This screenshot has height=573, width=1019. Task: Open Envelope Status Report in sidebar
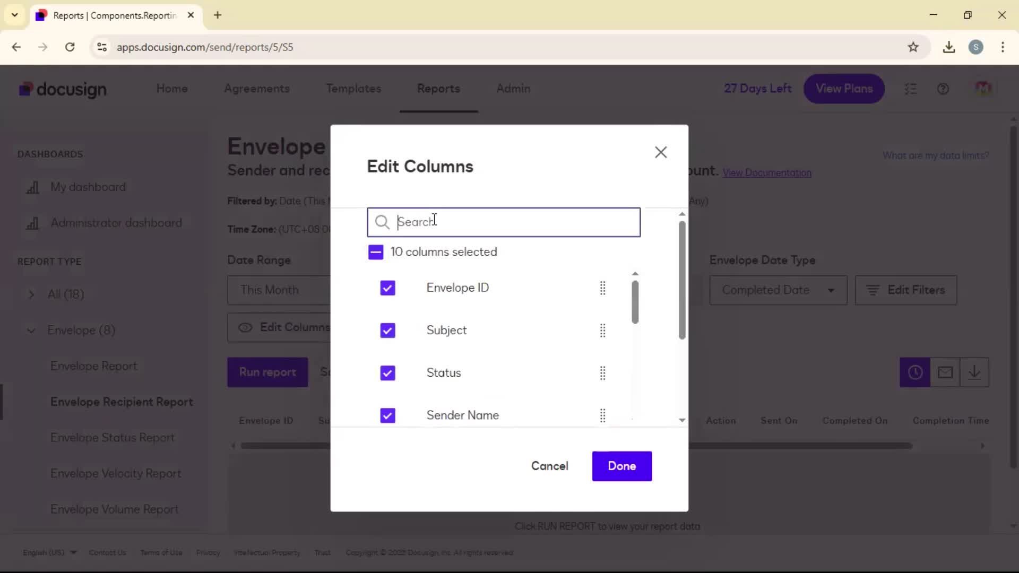pyautogui.click(x=113, y=438)
